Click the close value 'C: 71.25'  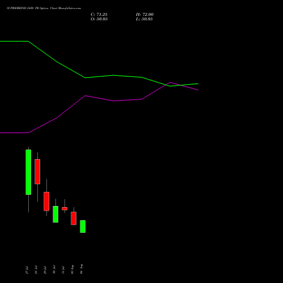(x=99, y=15)
